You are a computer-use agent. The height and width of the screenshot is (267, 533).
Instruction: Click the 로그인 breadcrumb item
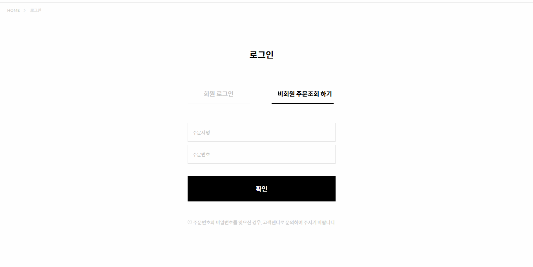coord(36,11)
